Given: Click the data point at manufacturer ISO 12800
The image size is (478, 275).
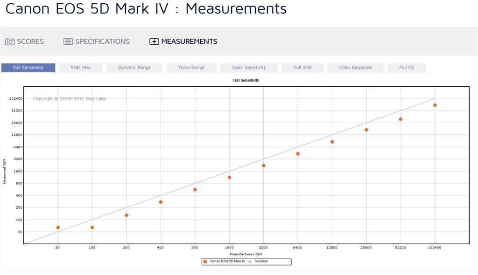Looking at the screenshot, I should click(332, 142).
